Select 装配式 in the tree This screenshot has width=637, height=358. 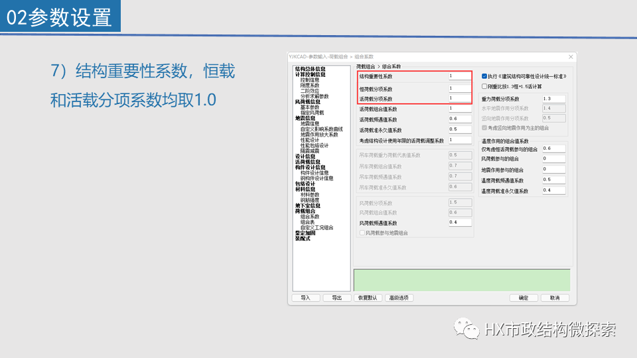coord(303,239)
